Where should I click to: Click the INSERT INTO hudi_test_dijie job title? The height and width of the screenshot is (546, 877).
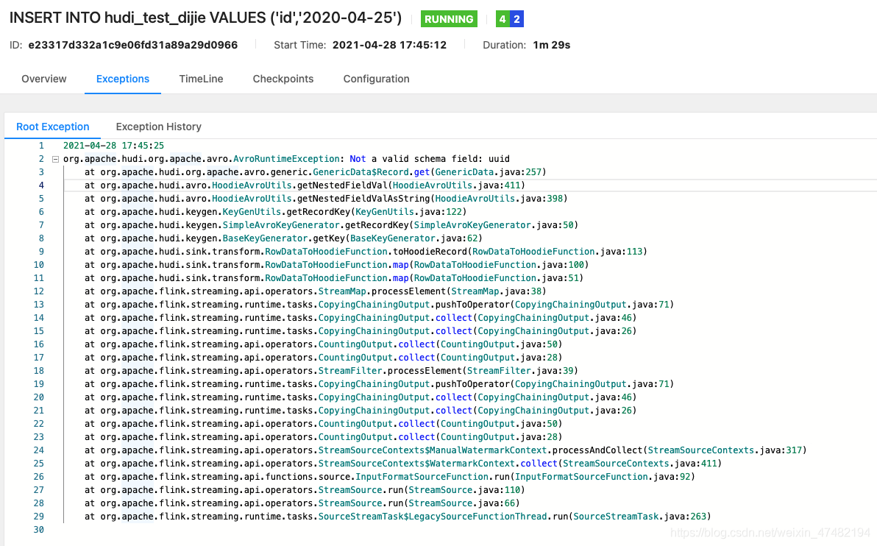(205, 18)
